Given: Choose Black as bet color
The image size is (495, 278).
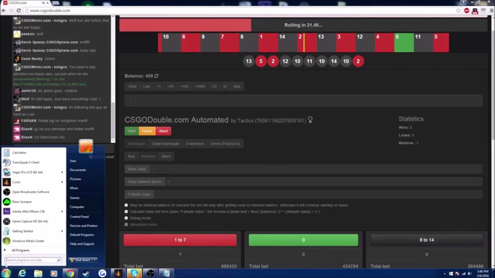Looking at the screenshot, I should [x=166, y=156].
